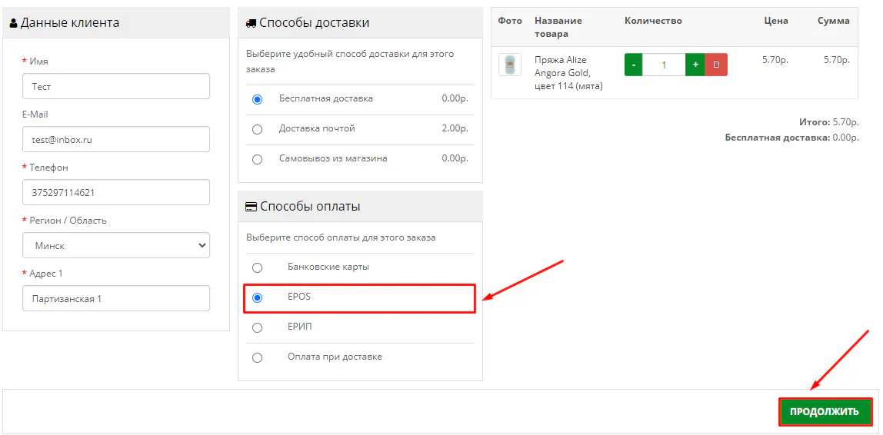Choose Самовывоз из магазина option
The height and width of the screenshot is (435, 883).
[x=258, y=159]
